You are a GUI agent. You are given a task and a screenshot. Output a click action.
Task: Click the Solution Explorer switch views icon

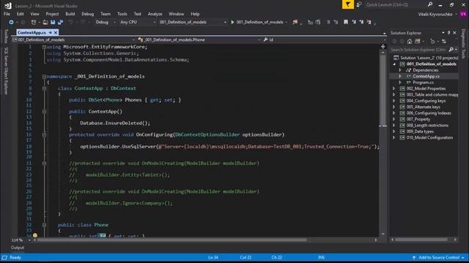pyautogui.click(x=418, y=42)
